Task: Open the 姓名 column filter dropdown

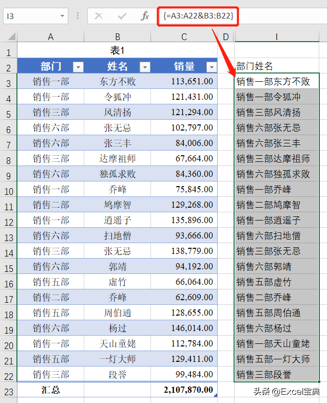Action: click(x=145, y=67)
